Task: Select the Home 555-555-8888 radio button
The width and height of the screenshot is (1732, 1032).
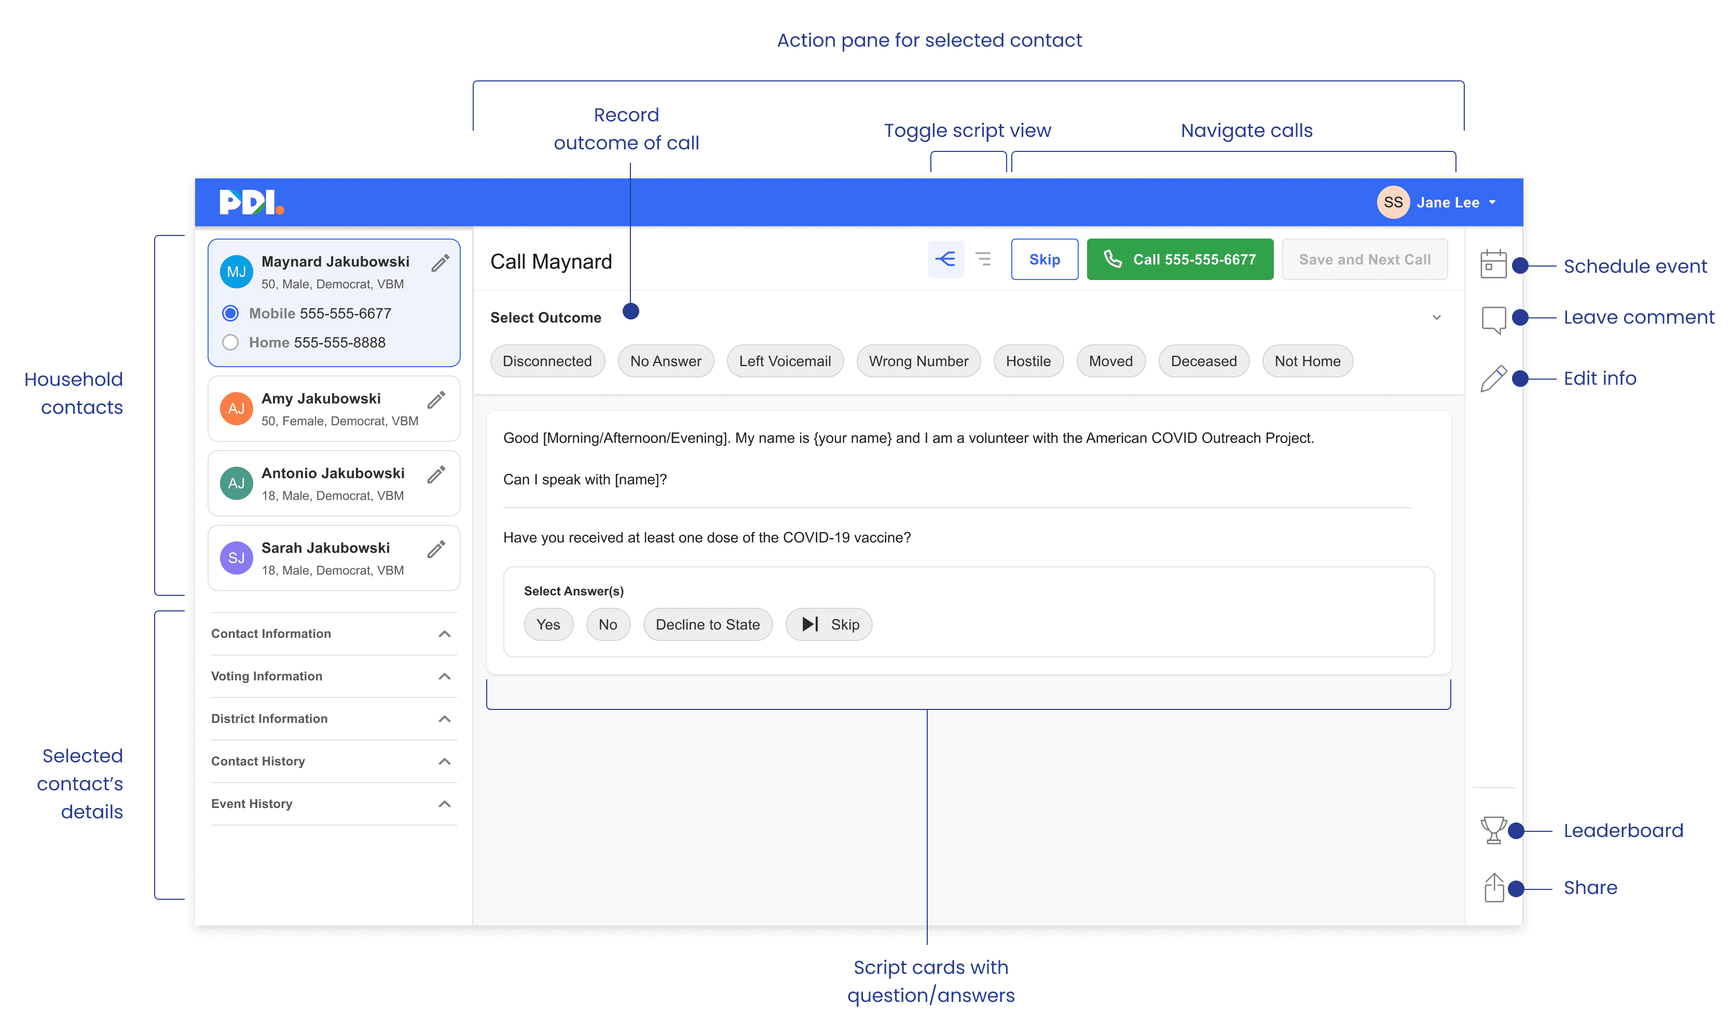Action: tap(230, 343)
